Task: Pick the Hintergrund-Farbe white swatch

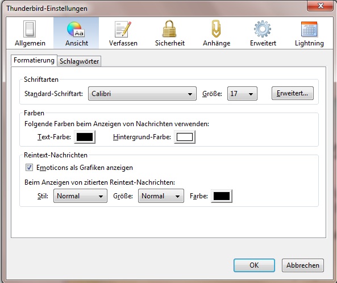Action: (185, 137)
